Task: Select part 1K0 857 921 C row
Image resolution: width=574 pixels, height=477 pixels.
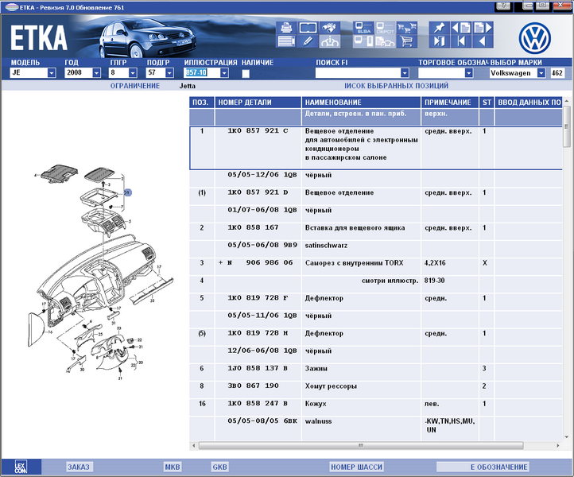Action: click(375, 148)
